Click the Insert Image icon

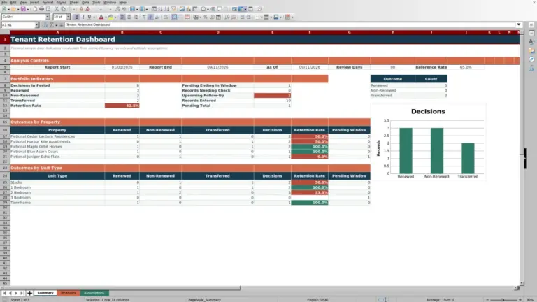[x=182, y=9]
